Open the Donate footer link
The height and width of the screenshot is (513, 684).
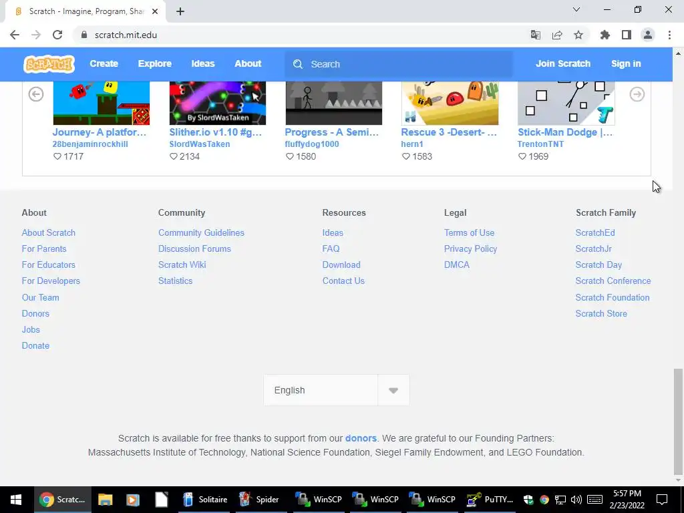click(x=35, y=346)
